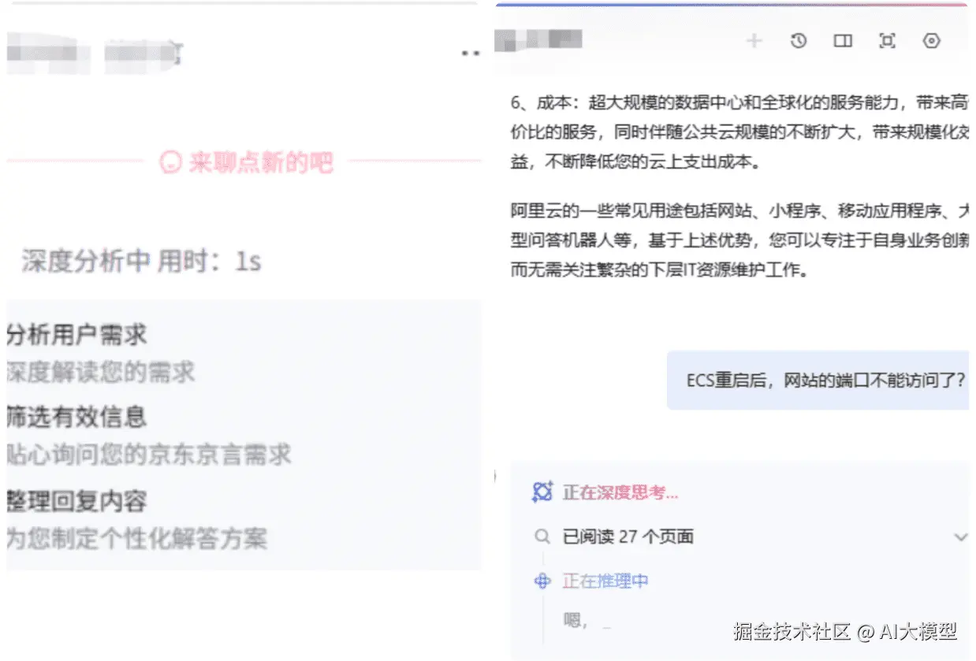The image size is (976, 661).
Task: Click the ECS重启后 user message bubble
Action: point(818,381)
